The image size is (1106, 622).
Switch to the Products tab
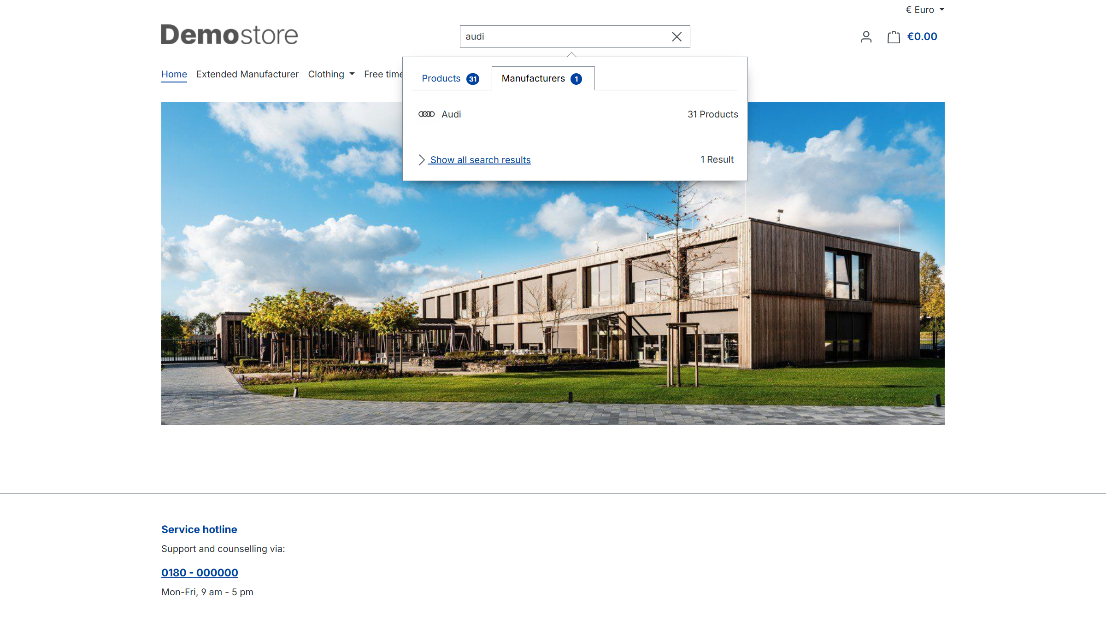point(441,78)
